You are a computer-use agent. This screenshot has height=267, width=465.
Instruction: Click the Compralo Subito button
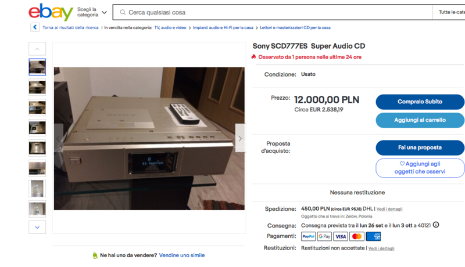[x=420, y=102]
